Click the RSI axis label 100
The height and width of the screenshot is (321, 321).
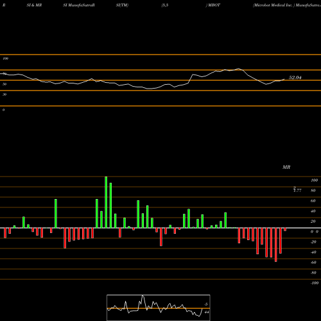5,58
